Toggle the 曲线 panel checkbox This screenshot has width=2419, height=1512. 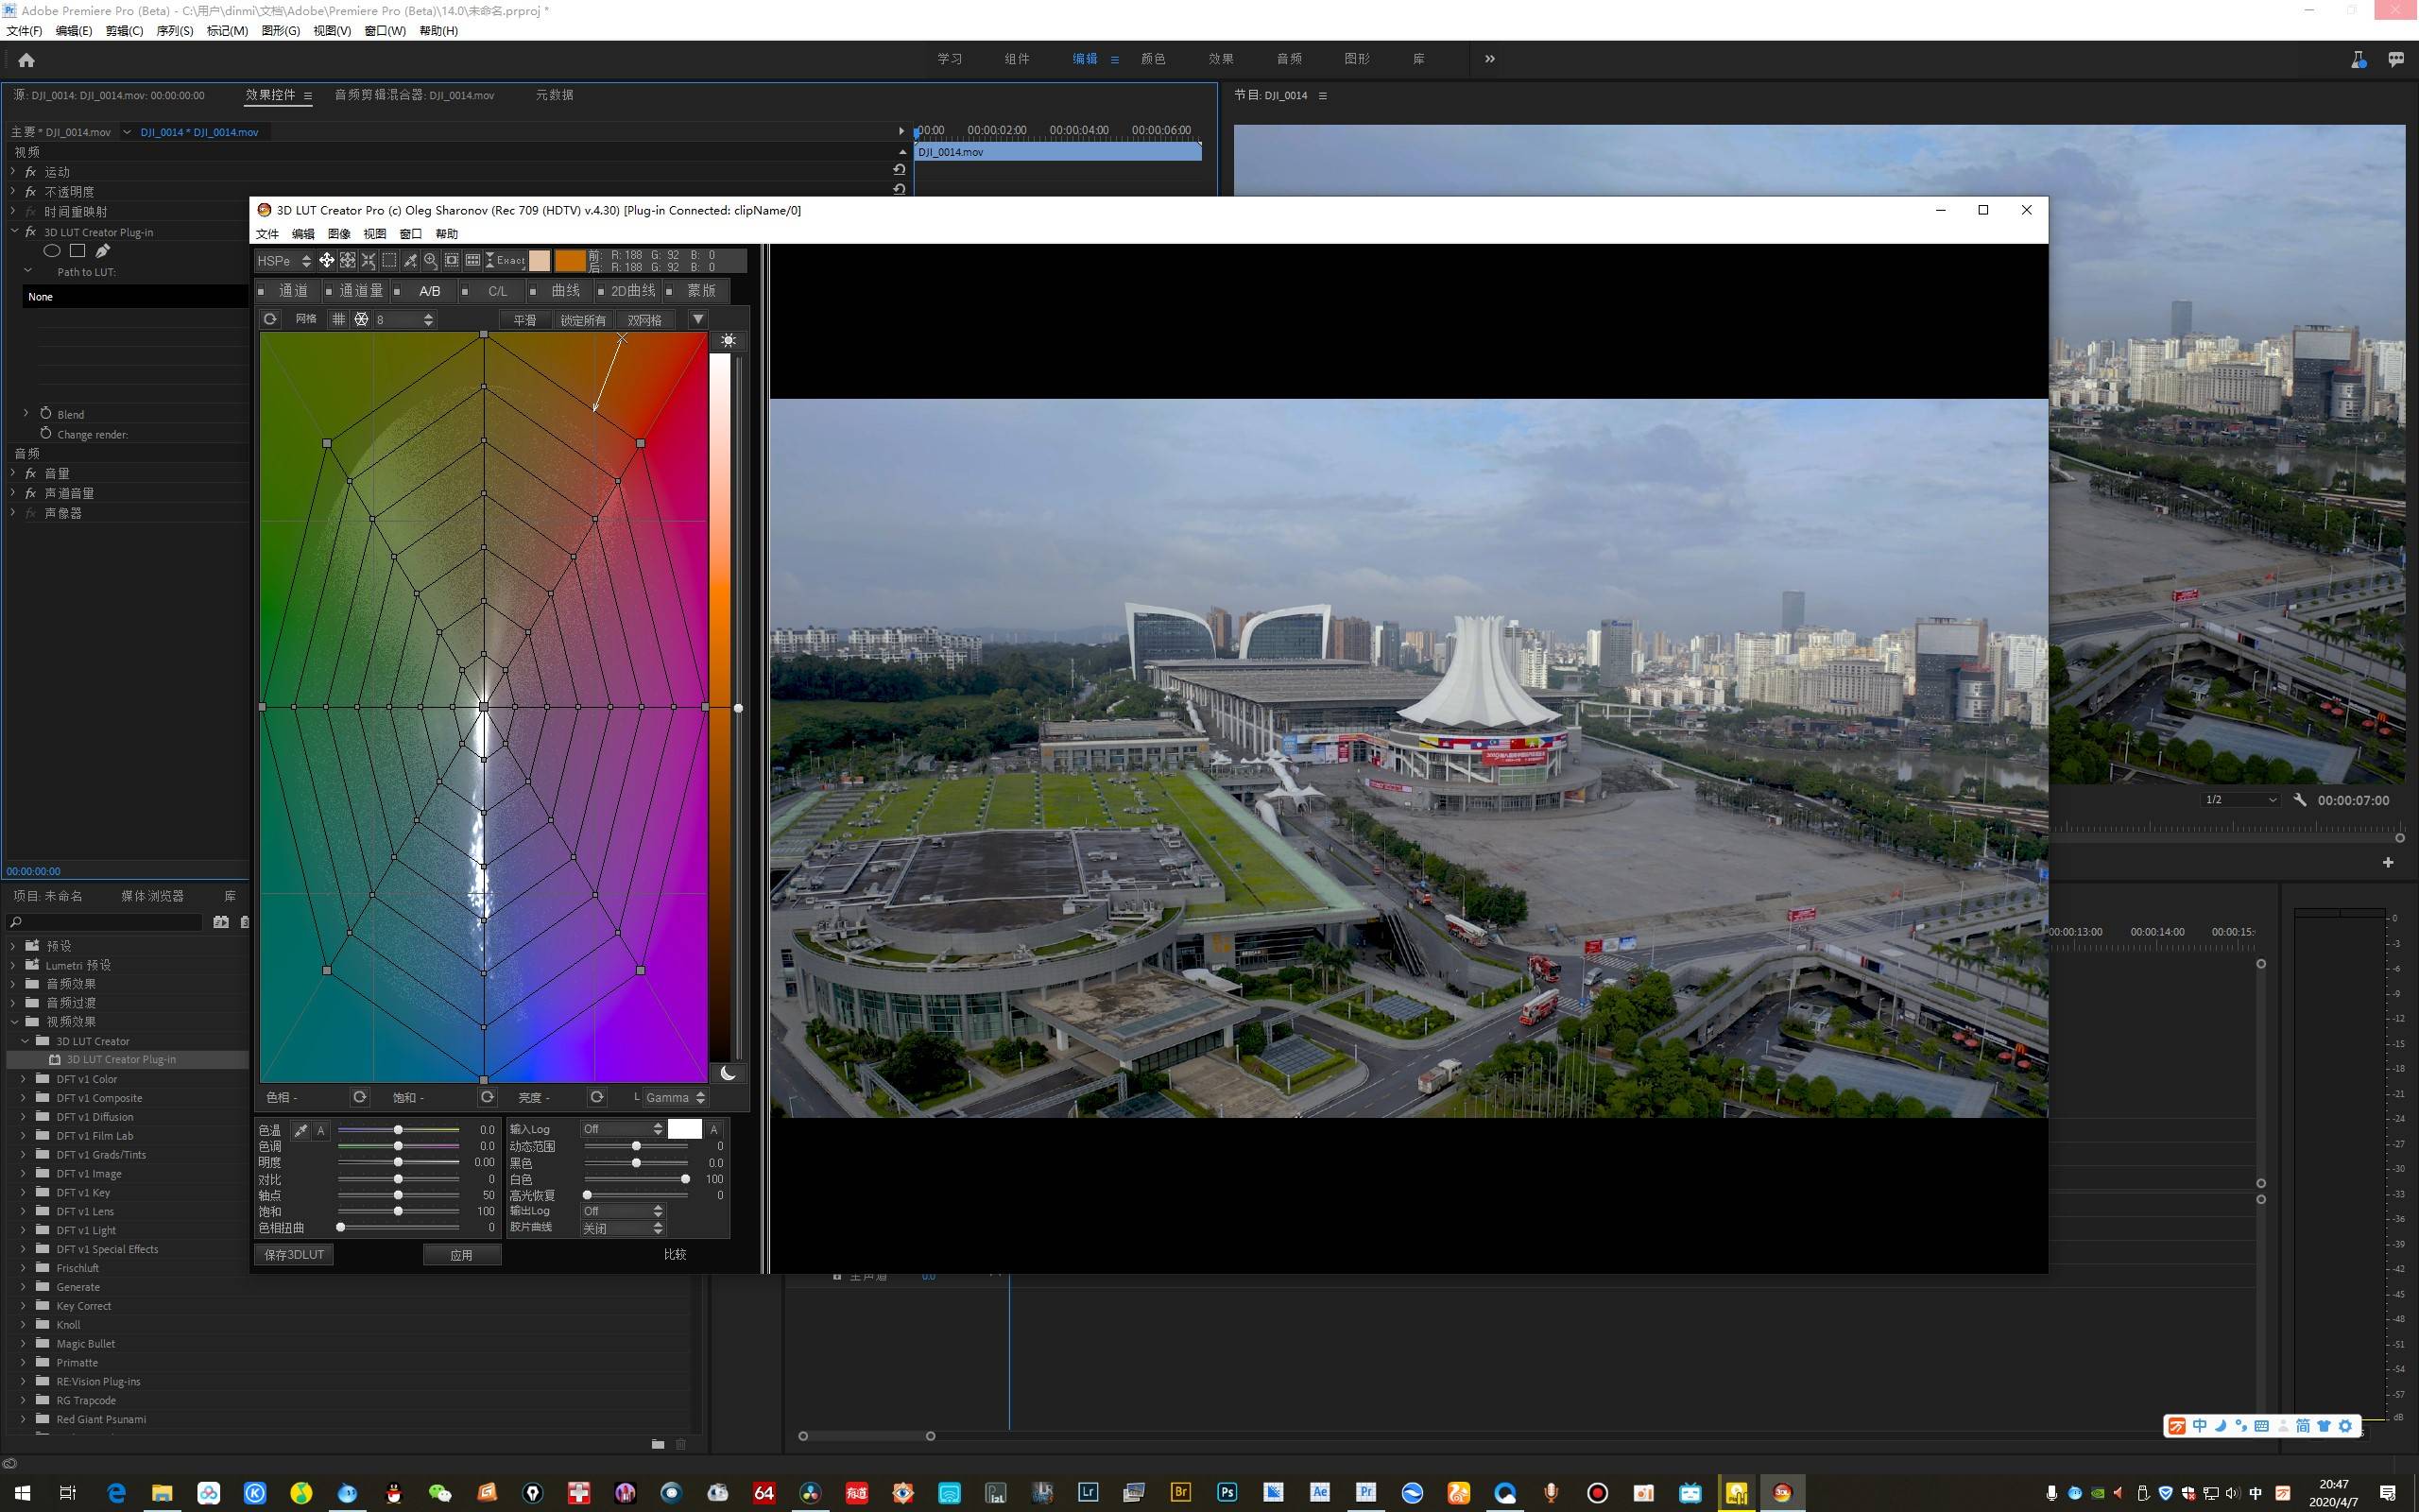[x=533, y=291]
